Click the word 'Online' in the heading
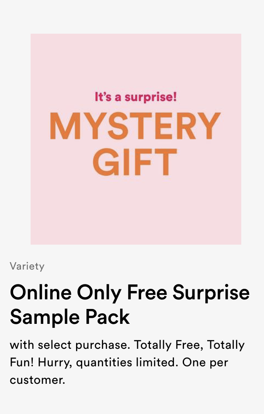 pos(41,292)
